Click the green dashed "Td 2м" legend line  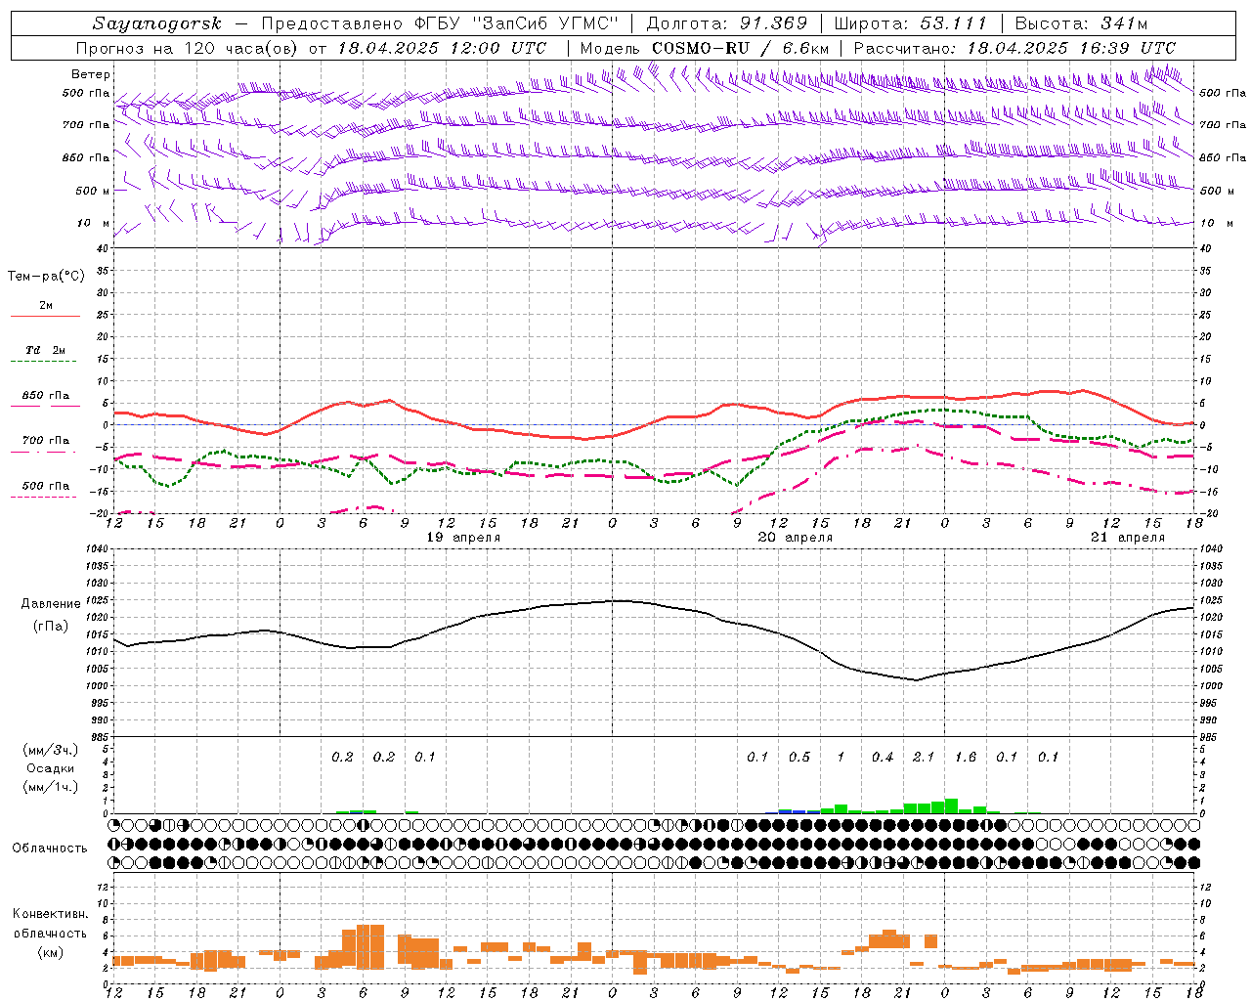[x=43, y=362]
